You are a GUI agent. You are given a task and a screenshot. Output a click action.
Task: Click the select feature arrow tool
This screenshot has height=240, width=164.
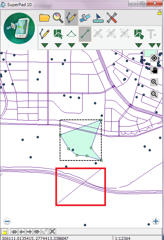pyautogui.click(x=58, y=34)
